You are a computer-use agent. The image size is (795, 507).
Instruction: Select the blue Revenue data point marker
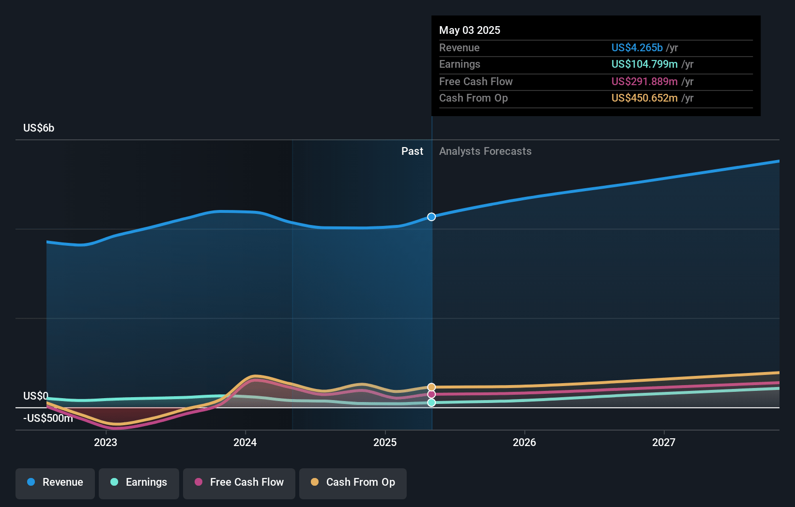(x=431, y=217)
